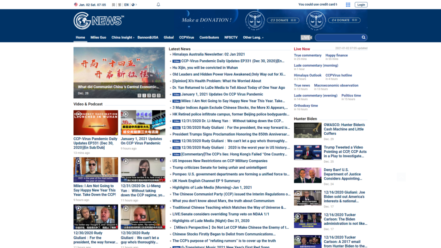The width and height of the screenshot is (441, 248).
Task: Play January 1, 2021 Updates video thumbnail
Action: point(143,123)
